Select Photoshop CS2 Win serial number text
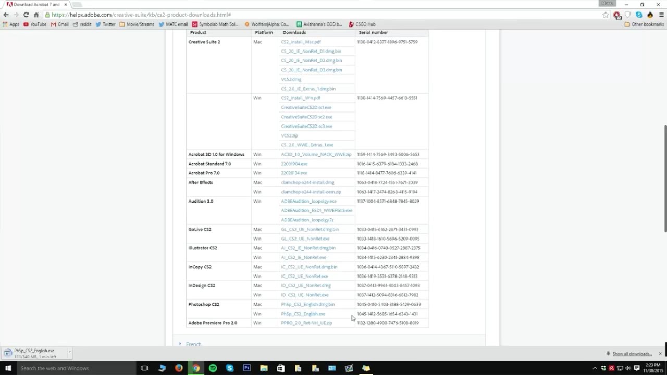Screen dimensions: 667x375 coord(387,314)
